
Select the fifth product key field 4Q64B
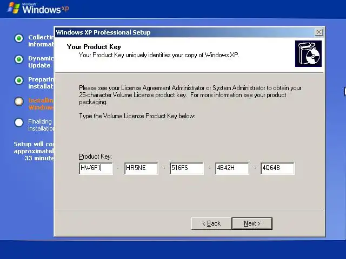click(x=277, y=168)
